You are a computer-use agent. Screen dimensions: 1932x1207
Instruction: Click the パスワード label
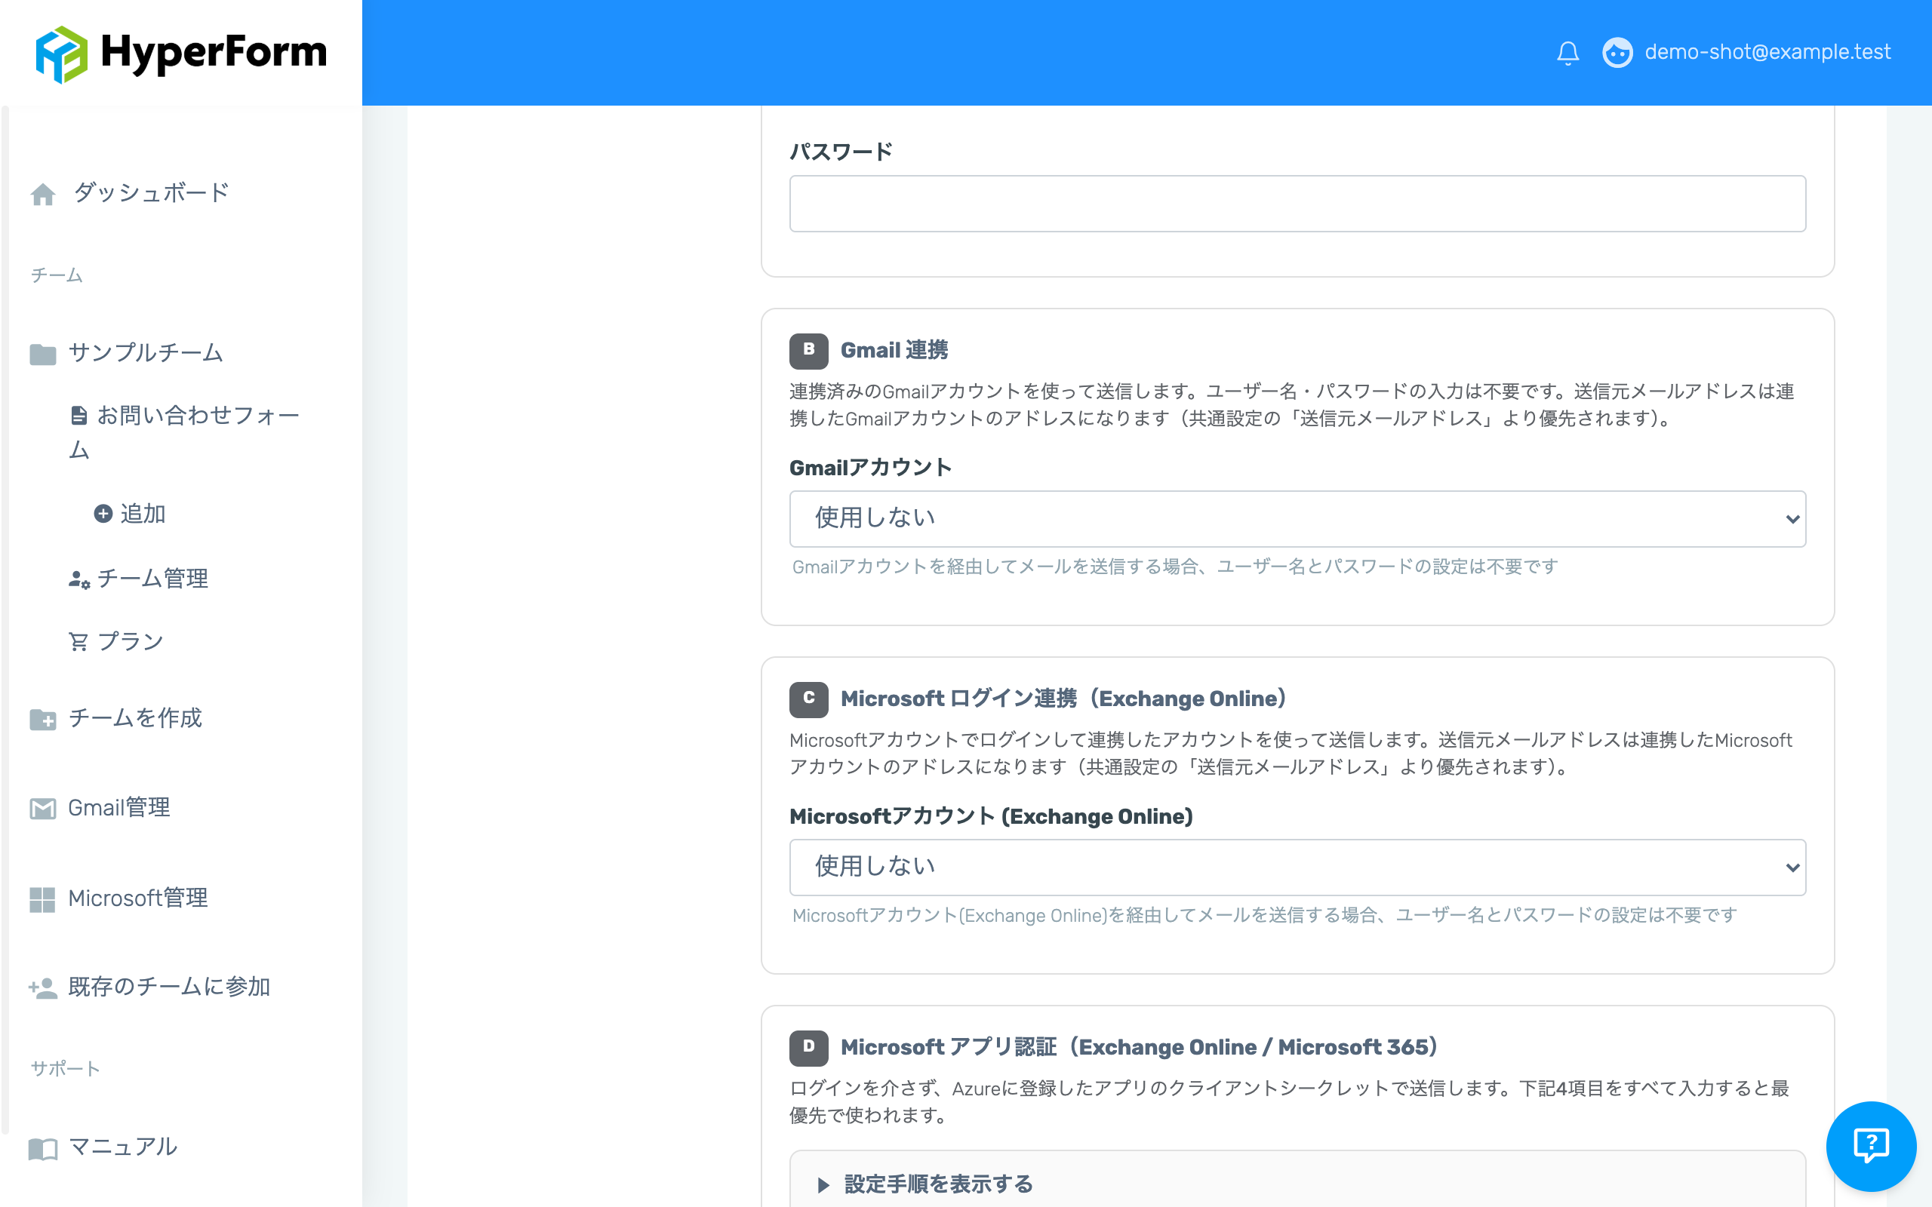pyautogui.click(x=841, y=152)
